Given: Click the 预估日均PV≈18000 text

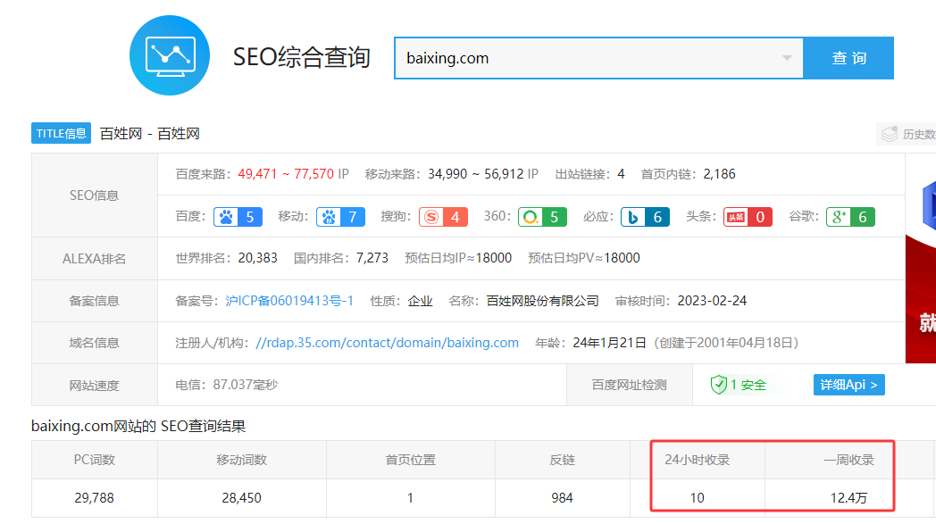Looking at the screenshot, I should 584,258.
